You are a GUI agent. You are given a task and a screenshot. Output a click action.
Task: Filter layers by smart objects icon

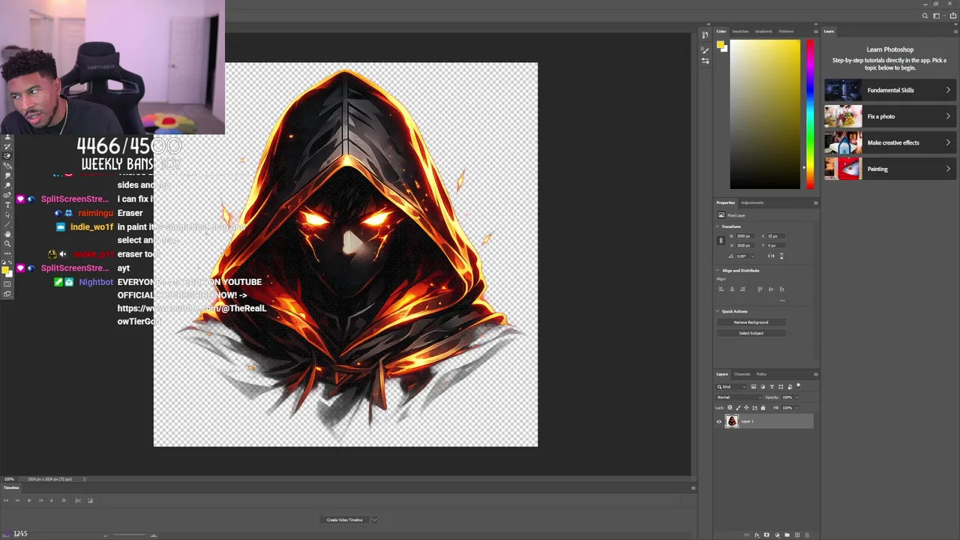[x=790, y=387]
